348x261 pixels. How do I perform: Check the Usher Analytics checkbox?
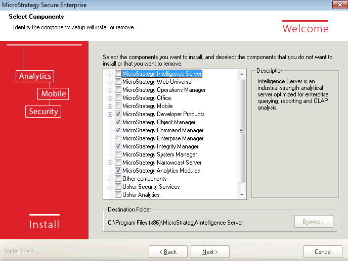(x=118, y=195)
